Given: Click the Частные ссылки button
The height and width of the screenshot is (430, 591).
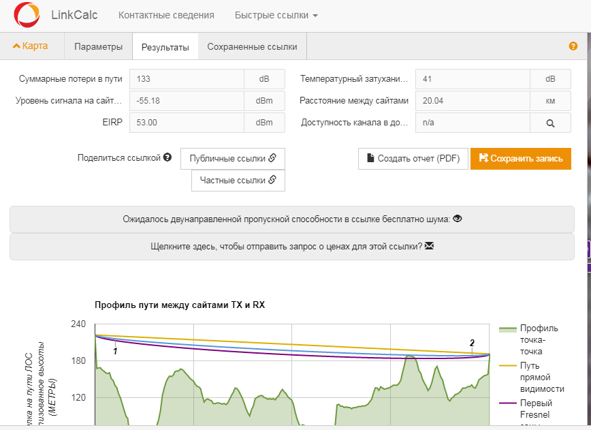Looking at the screenshot, I should pyautogui.click(x=238, y=180).
